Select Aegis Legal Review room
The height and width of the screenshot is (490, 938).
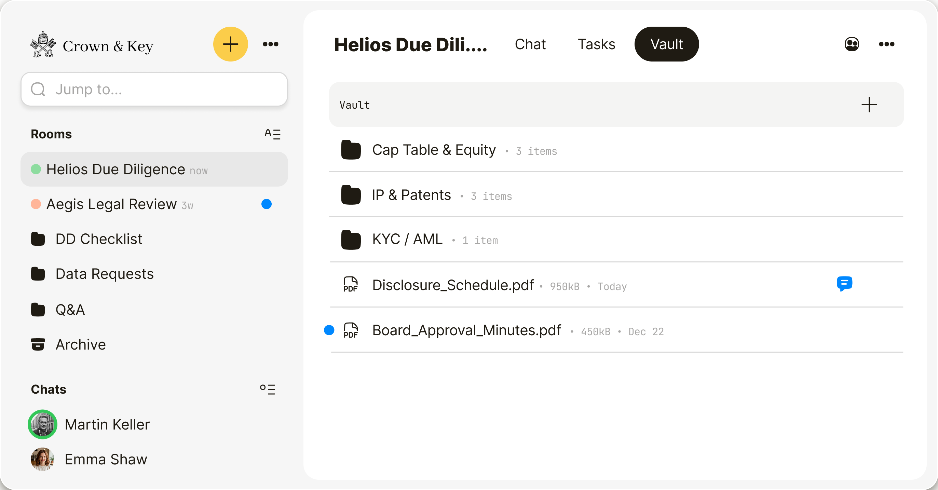click(111, 204)
